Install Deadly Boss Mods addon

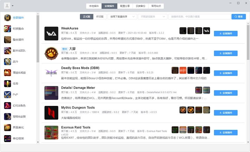(x=226, y=73)
